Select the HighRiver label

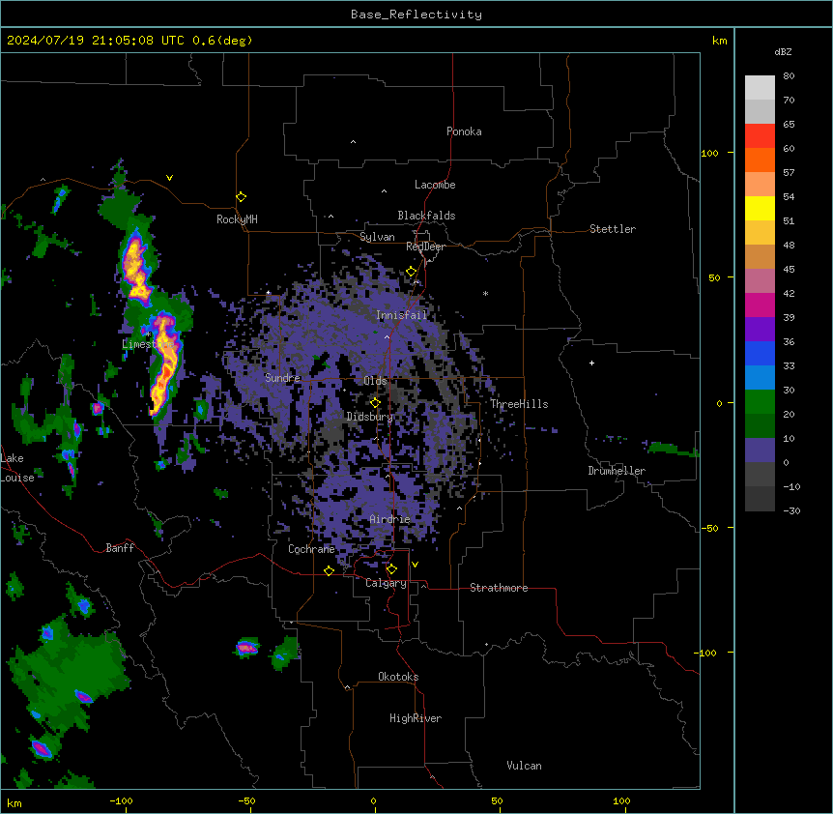point(416,718)
